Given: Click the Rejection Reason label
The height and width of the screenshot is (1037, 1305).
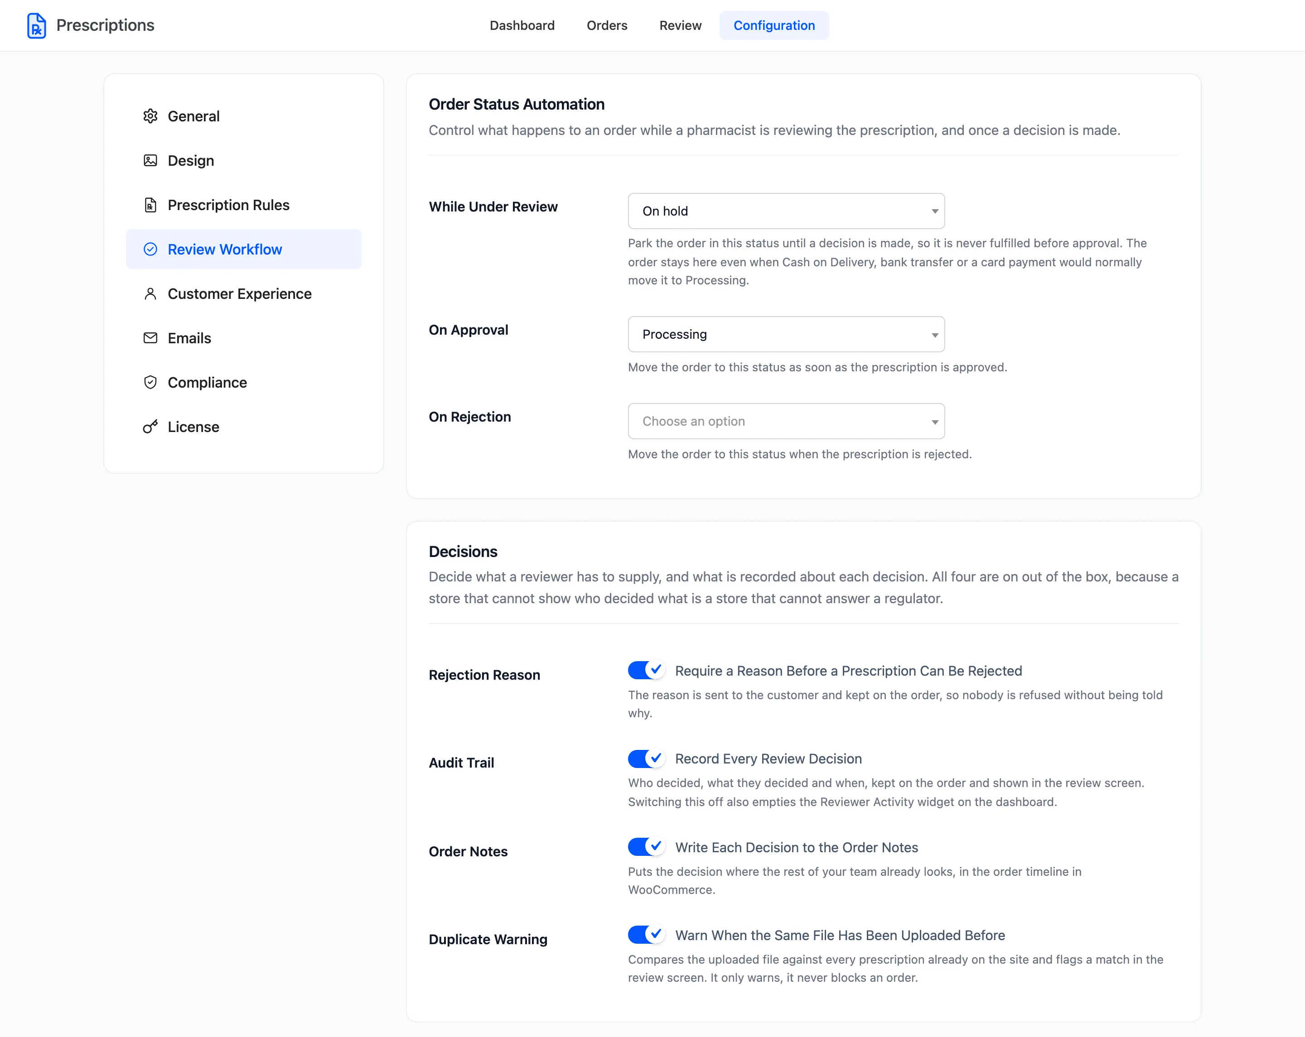Looking at the screenshot, I should pyautogui.click(x=484, y=675).
